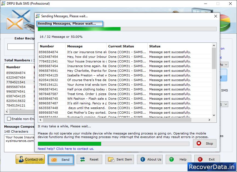Click the Need help contact us link
The width and height of the screenshot is (237, 172).
pos(66,149)
